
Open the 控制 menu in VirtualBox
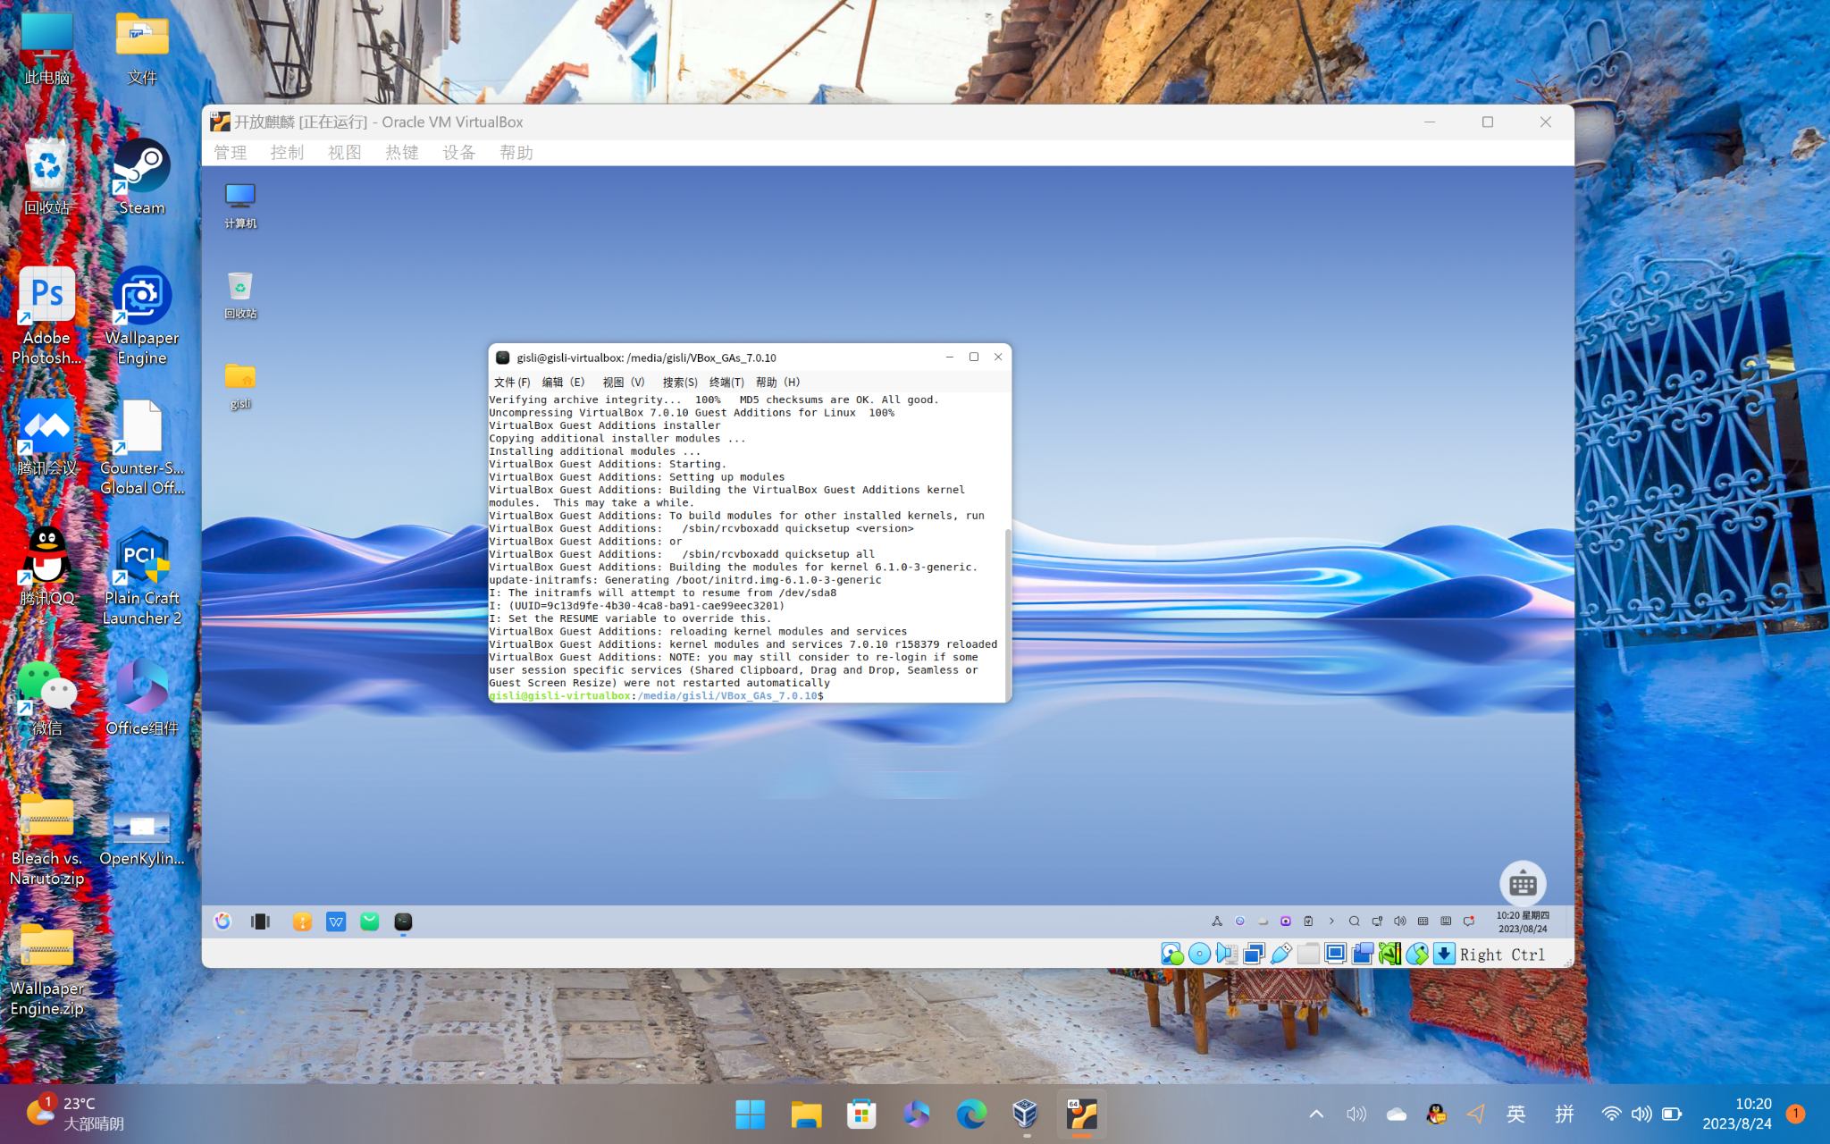(288, 153)
